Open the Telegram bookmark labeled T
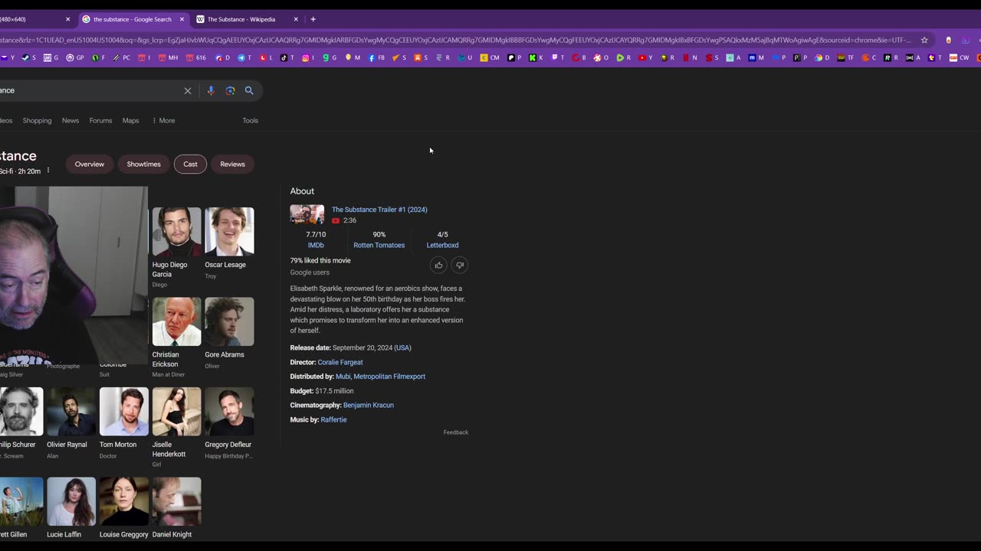 (245, 57)
